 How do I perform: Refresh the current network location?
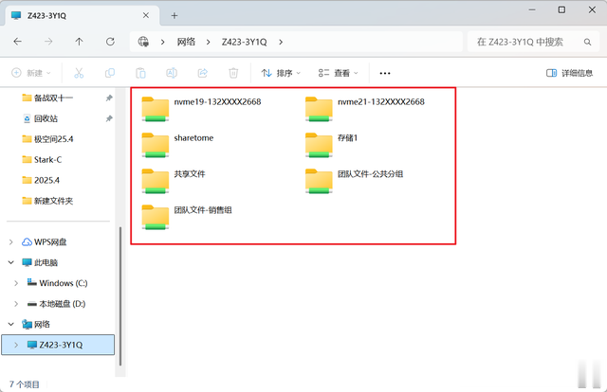pyautogui.click(x=110, y=42)
